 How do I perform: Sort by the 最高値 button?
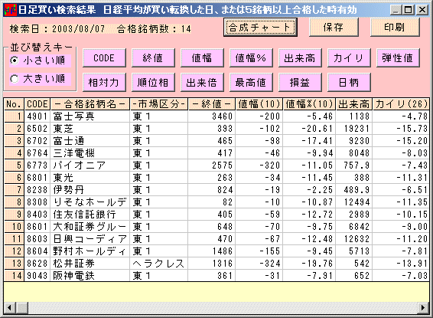[x=251, y=83]
